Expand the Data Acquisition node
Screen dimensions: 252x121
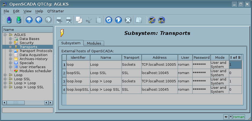coord(10,55)
